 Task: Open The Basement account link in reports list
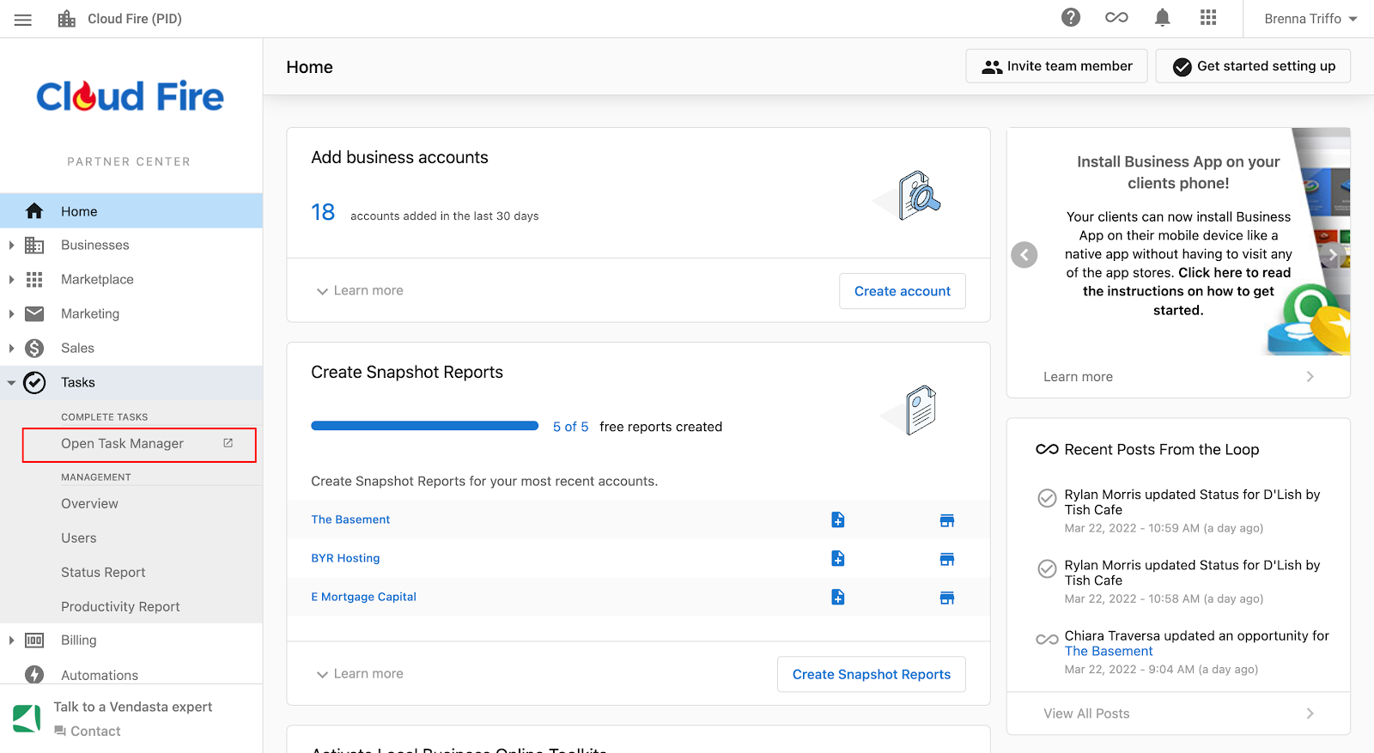350,519
